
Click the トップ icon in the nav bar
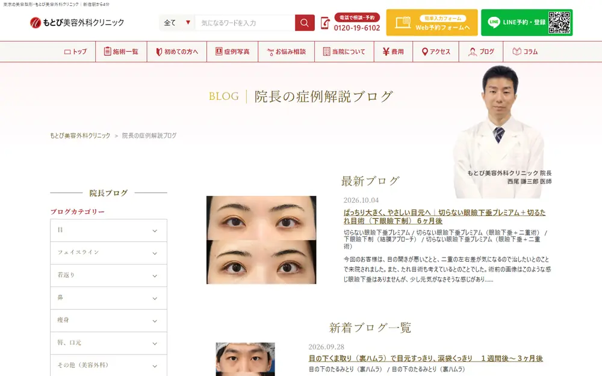(x=67, y=52)
